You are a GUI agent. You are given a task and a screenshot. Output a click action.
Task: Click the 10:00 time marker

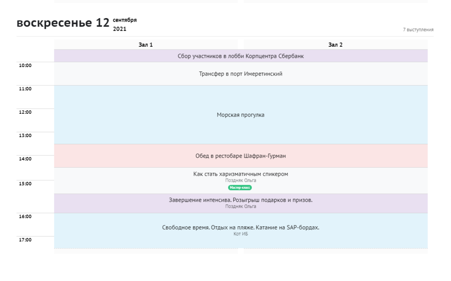pyautogui.click(x=25, y=66)
